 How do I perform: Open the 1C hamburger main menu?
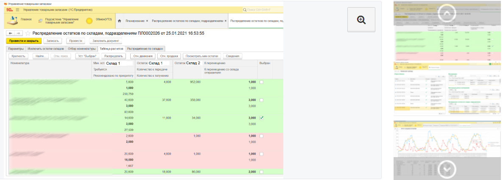pyautogui.click(x=17, y=9)
